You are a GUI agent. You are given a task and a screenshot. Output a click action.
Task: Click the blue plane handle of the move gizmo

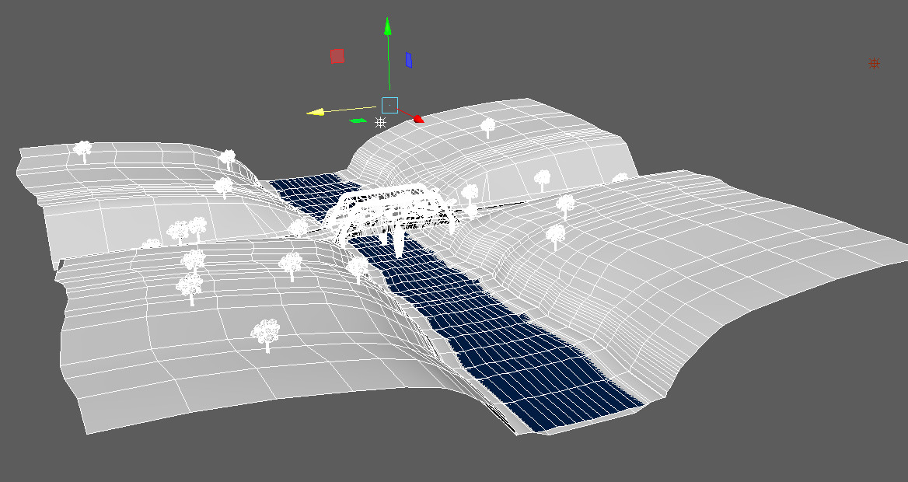point(407,60)
